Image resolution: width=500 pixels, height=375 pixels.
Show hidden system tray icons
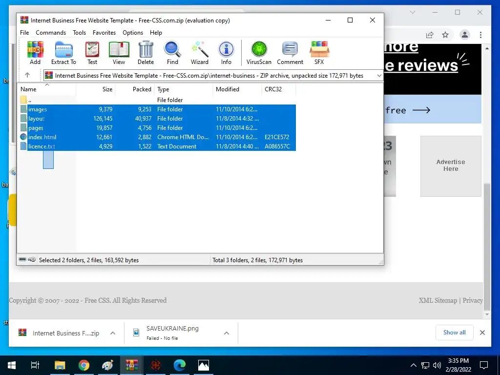pyautogui.click(x=413, y=365)
